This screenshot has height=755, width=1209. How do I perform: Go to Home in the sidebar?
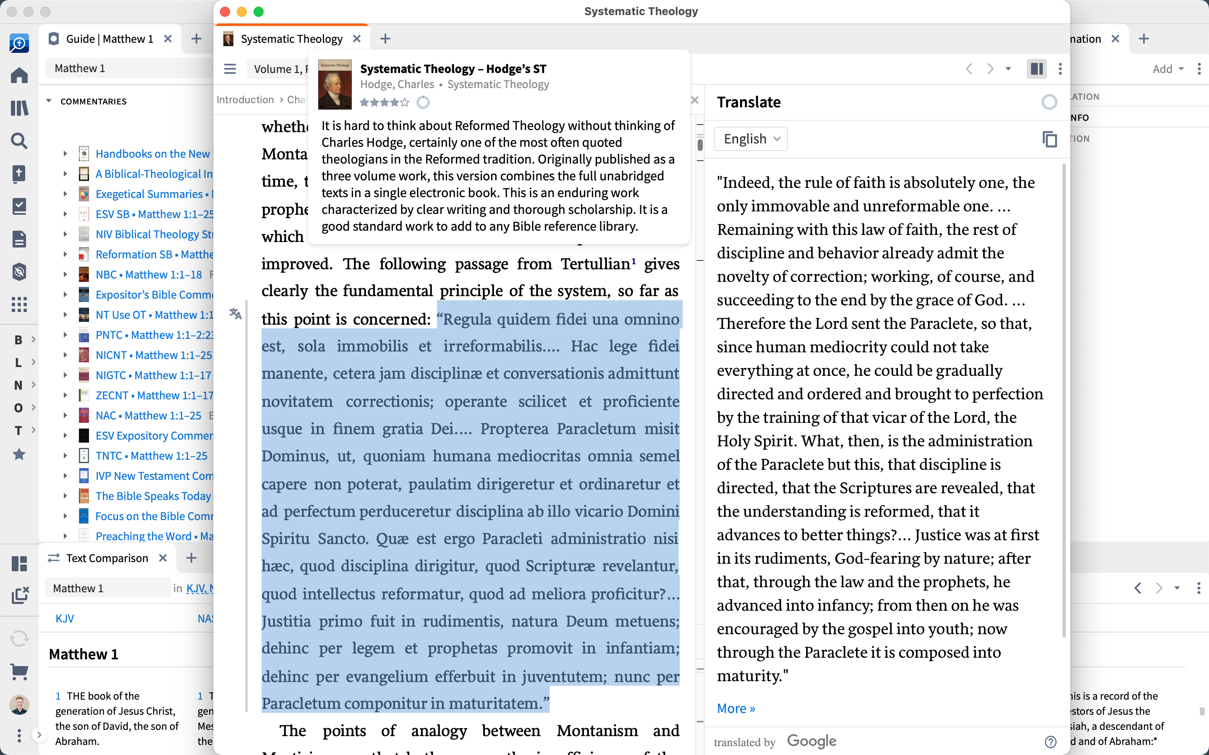19,75
